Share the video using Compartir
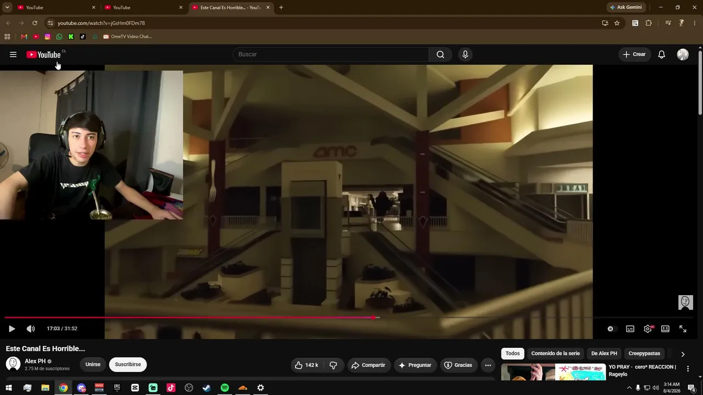Screen dimensions: 703x395 (369, 365)
